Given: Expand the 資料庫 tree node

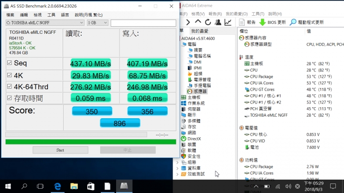Looking at the screenshot, I should point(177,168).
